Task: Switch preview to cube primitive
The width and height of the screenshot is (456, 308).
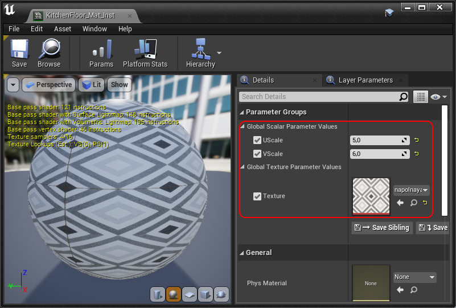Action: pos(206,294)
